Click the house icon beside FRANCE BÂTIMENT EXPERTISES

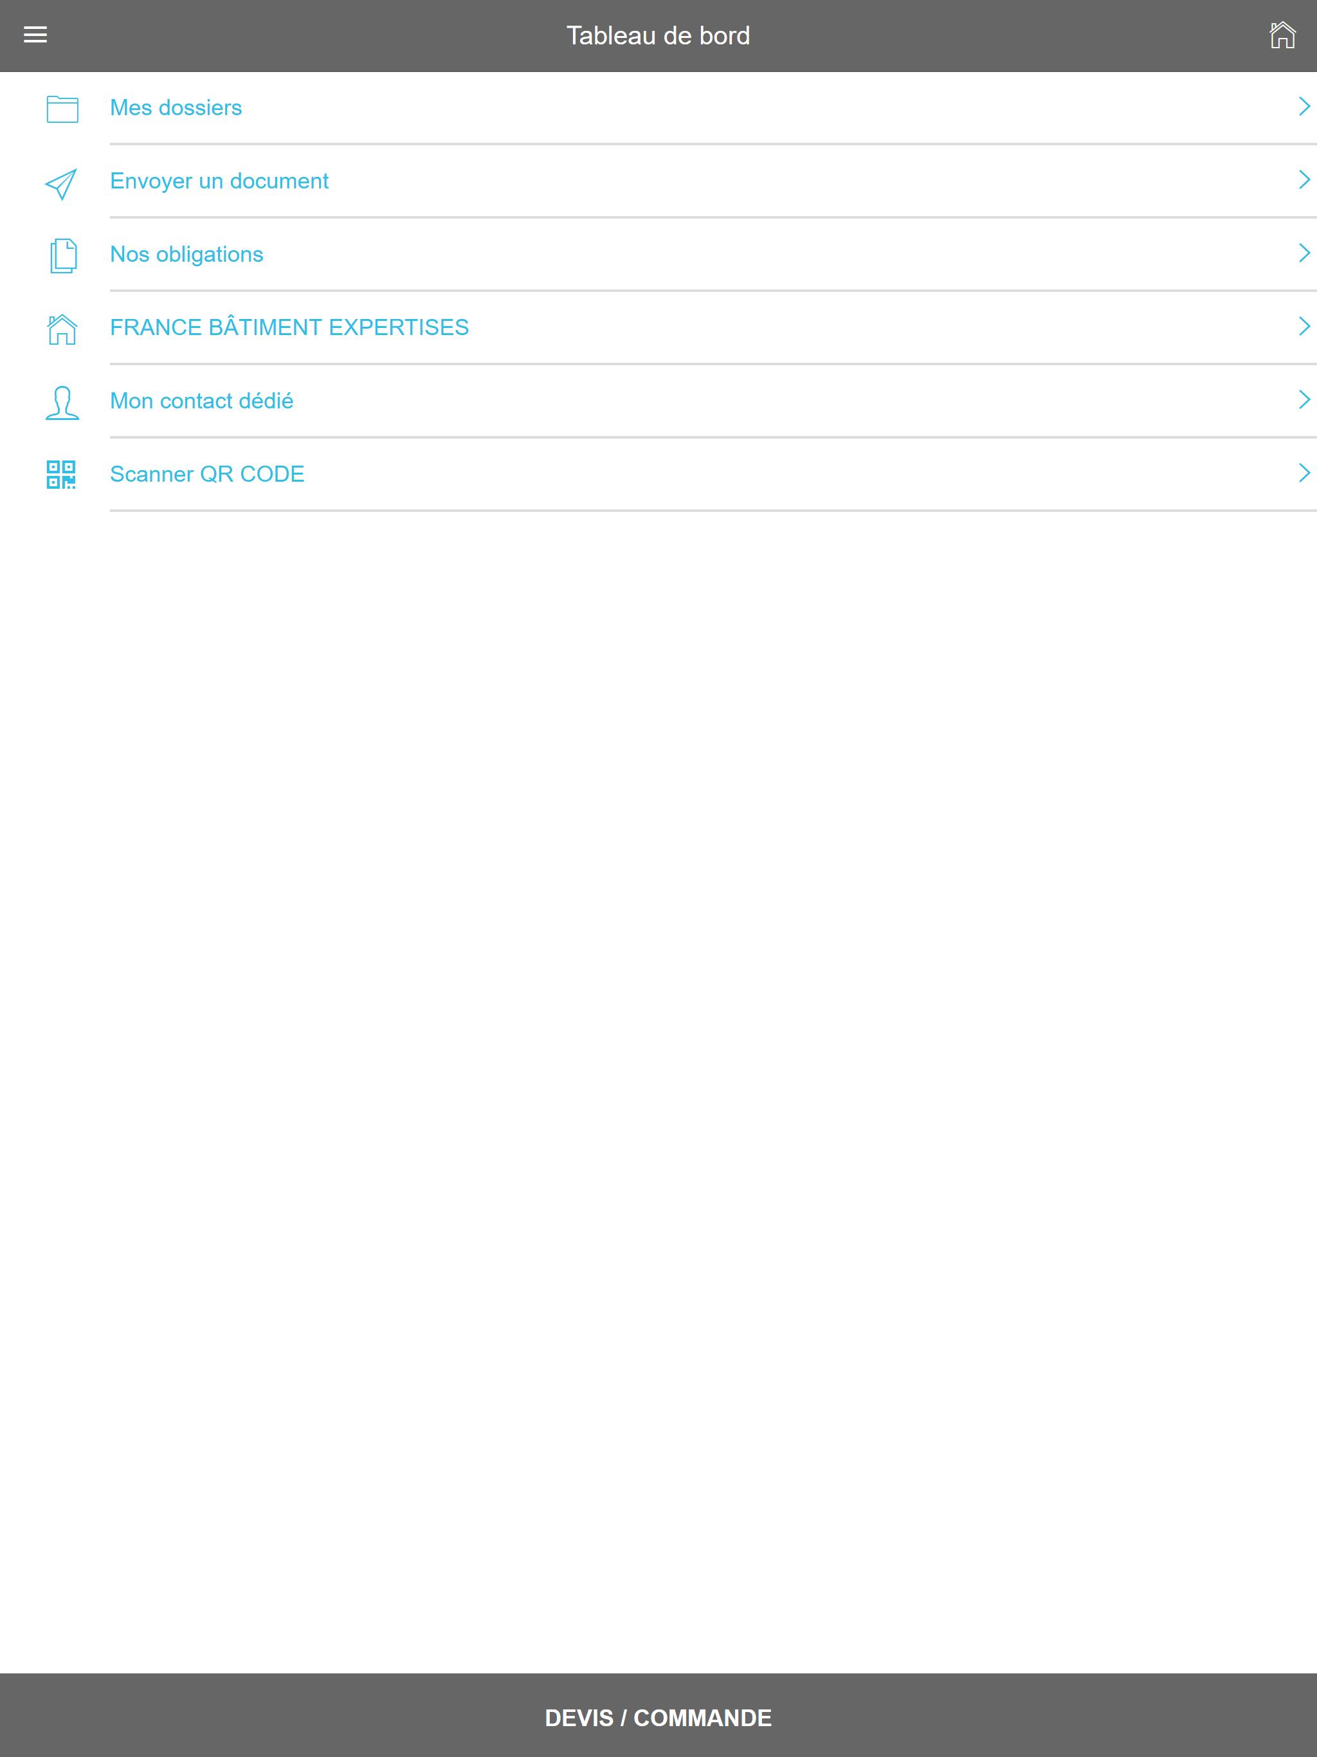tap(62, 329)
